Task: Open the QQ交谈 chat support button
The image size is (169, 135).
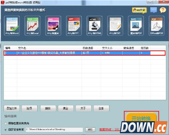Action: point(139,10)
